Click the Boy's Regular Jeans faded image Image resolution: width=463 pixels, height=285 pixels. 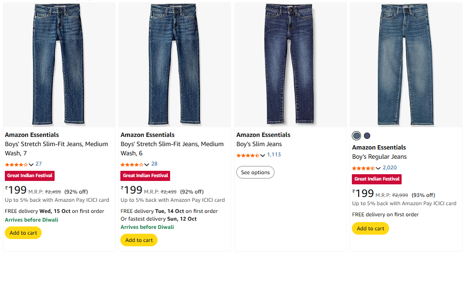click(x=406, y=64)
